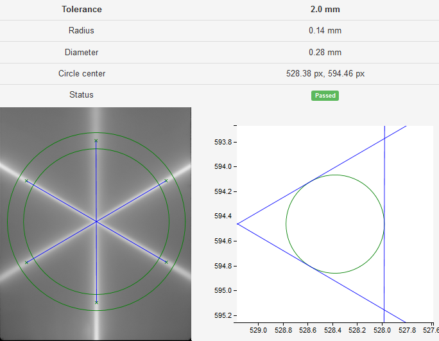Click the bottom green X marker on starshot

[96, 302]
